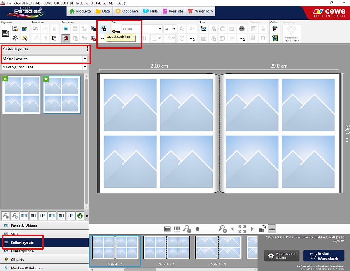Click the add text box icon

point(115,31)
